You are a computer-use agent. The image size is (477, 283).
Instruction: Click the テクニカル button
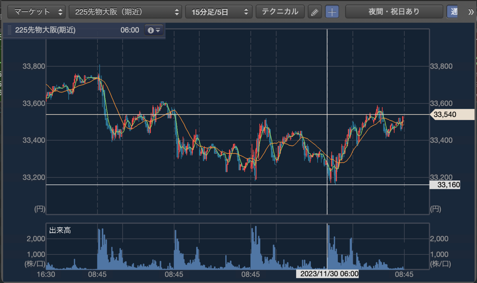coord(280,12)
